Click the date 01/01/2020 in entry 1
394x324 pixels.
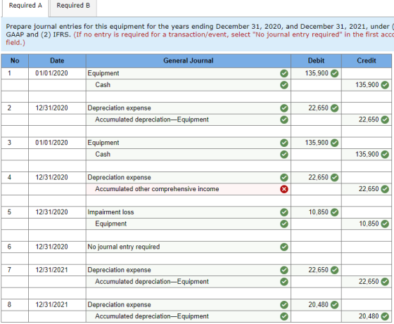point(51,74)
